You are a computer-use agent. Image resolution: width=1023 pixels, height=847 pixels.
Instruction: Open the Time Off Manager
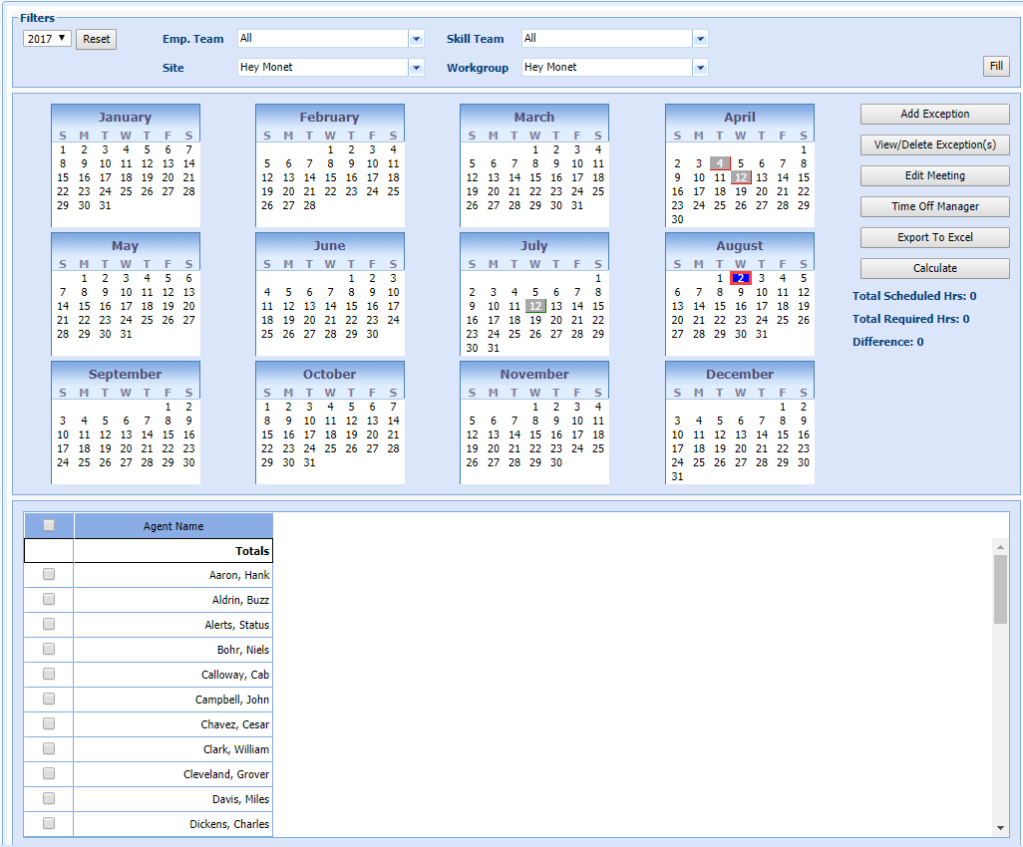[x=934, y=207]
